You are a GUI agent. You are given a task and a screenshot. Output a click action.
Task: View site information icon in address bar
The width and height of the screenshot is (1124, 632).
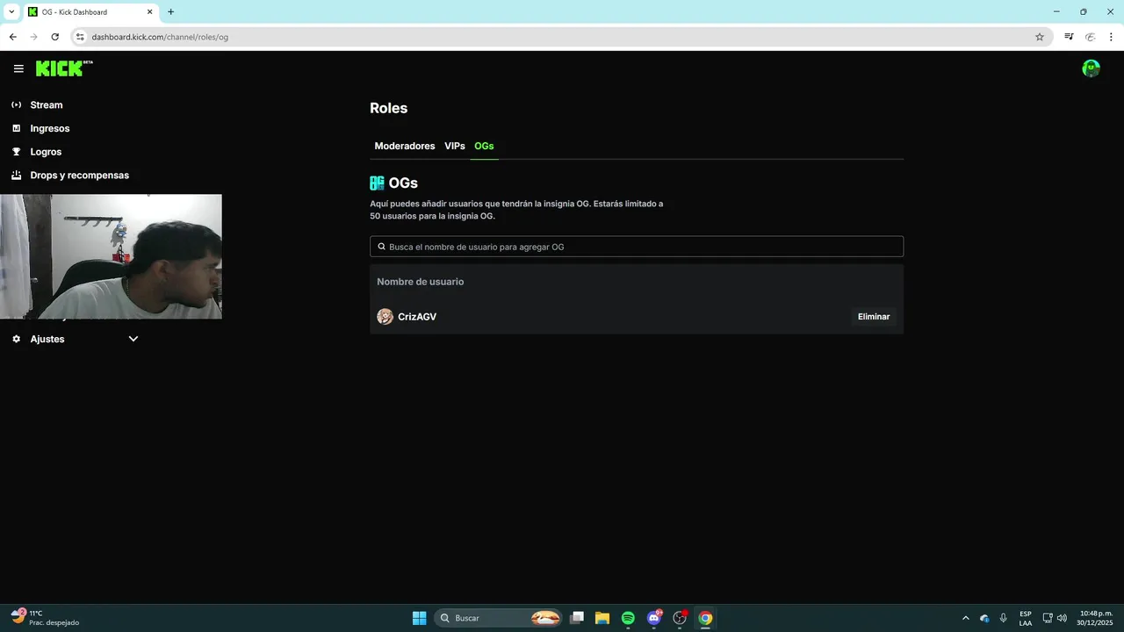coord(80,37)
